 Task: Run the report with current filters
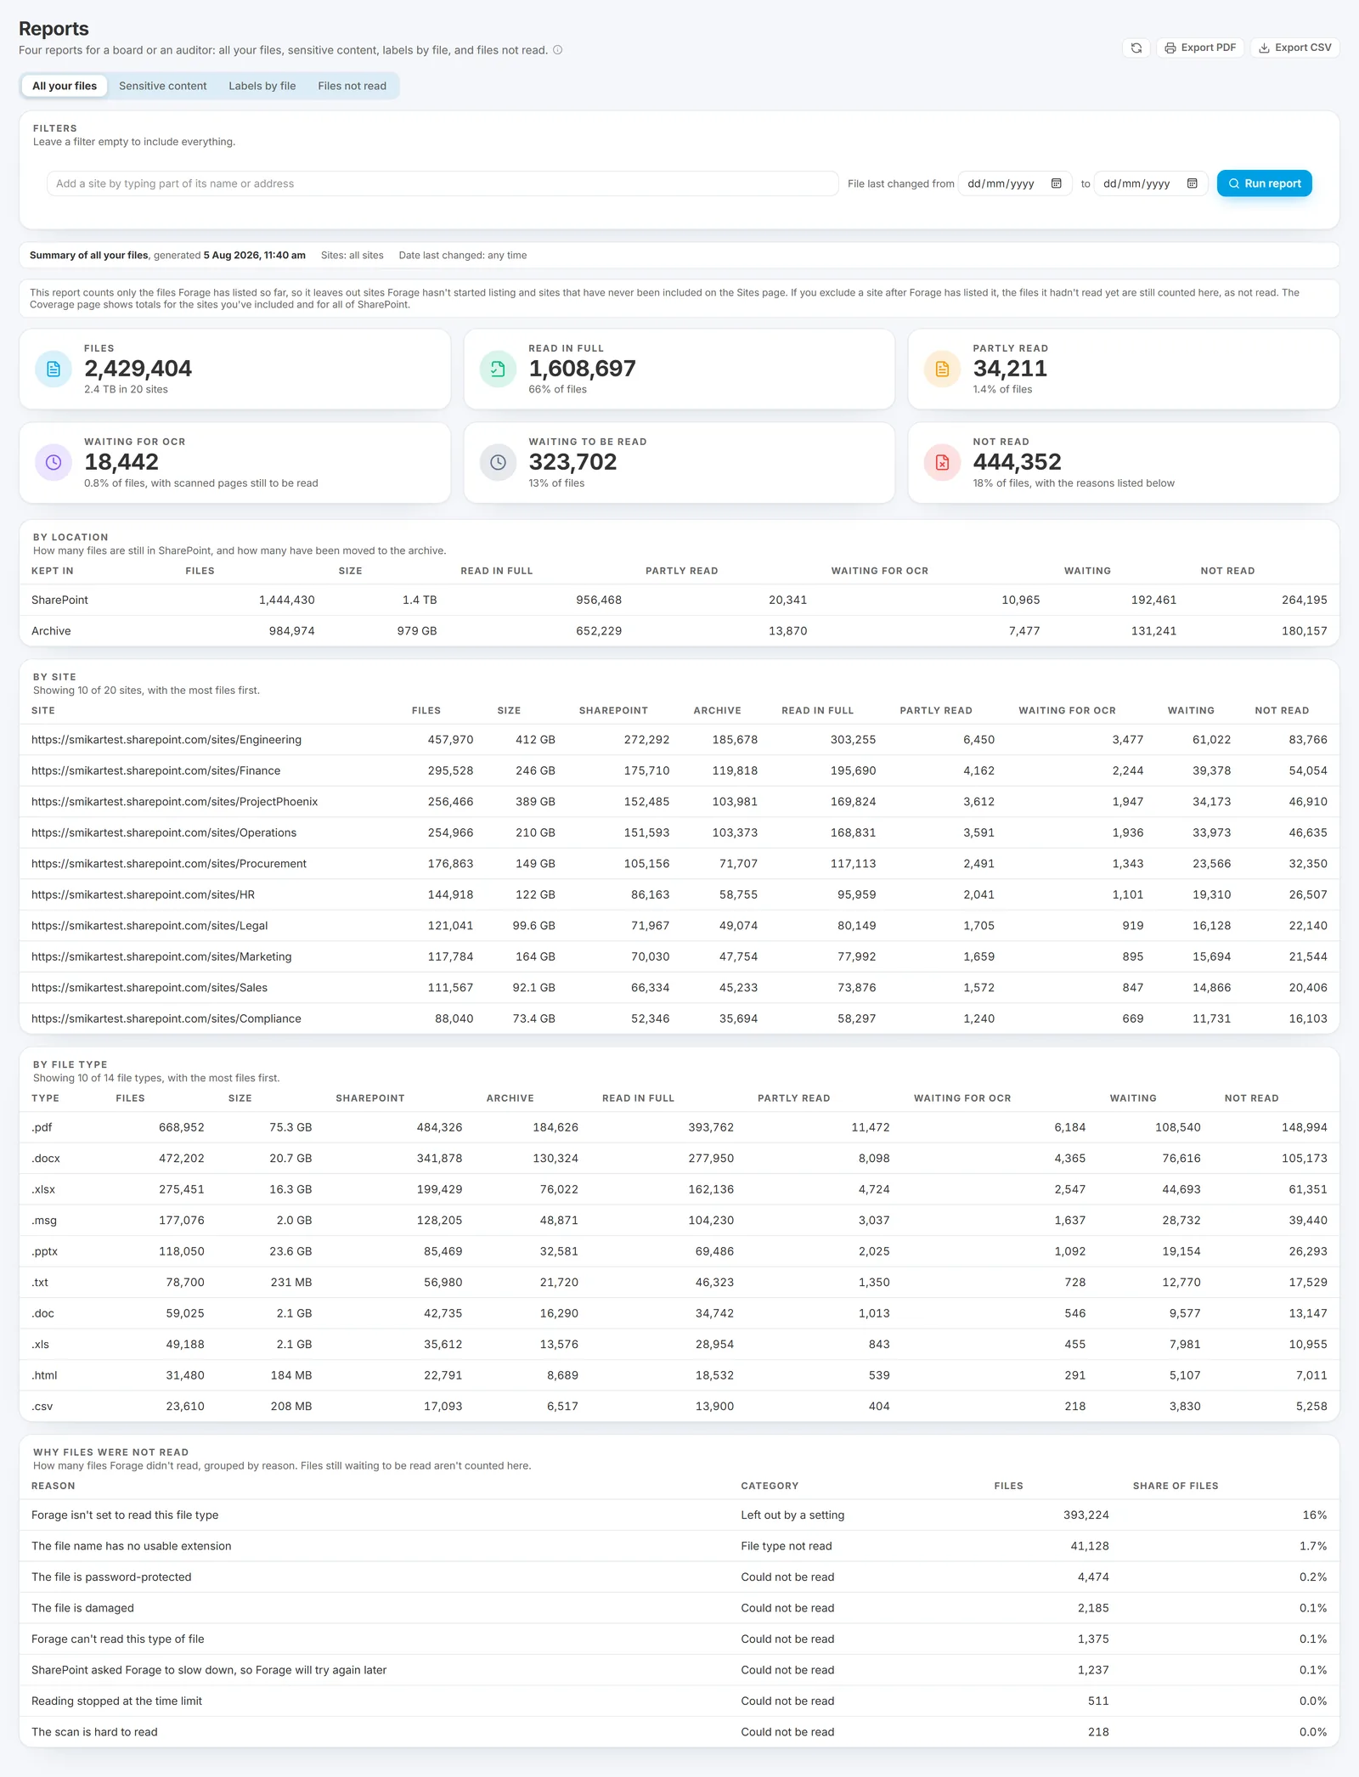(1264, 183)
